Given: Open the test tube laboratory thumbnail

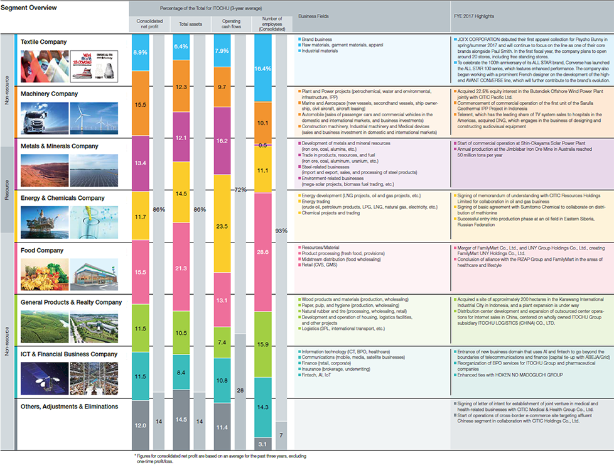Looking at the screenshot, I should pyautogui.click(x=94, y=222).
